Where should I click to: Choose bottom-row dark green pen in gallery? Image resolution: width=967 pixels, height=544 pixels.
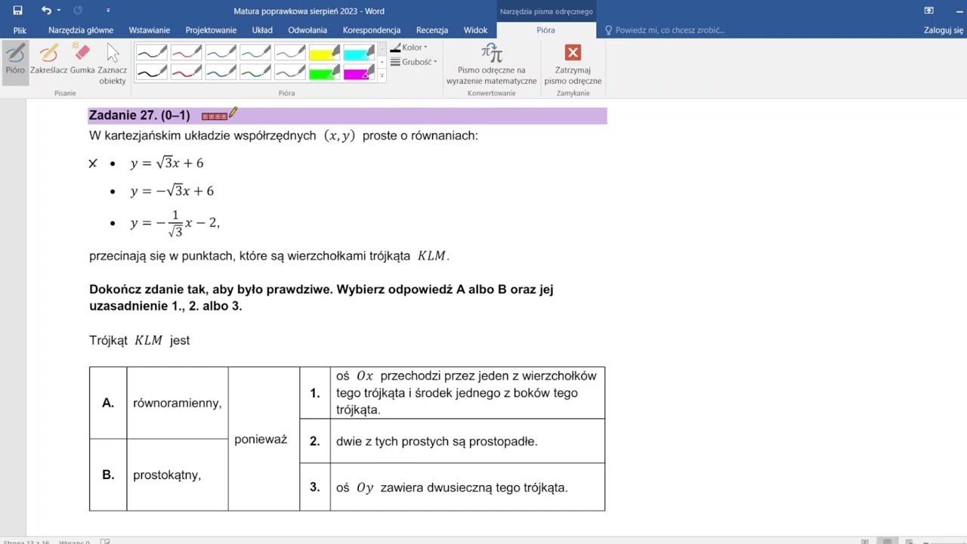tap(255, 72)
